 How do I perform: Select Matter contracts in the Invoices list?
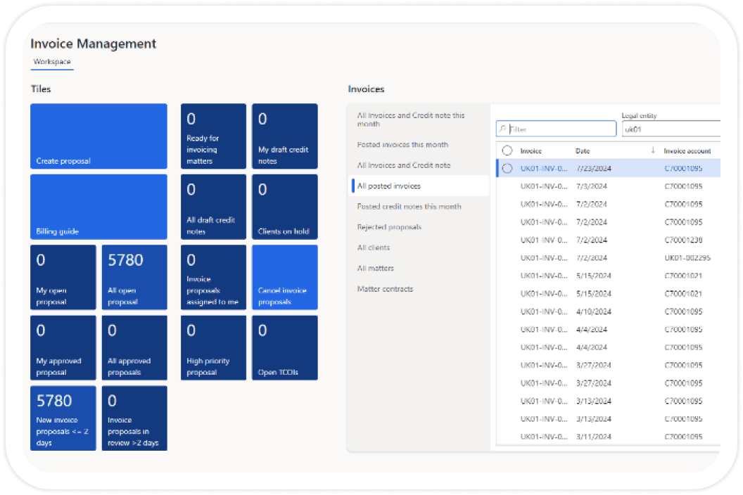point(385,289)
